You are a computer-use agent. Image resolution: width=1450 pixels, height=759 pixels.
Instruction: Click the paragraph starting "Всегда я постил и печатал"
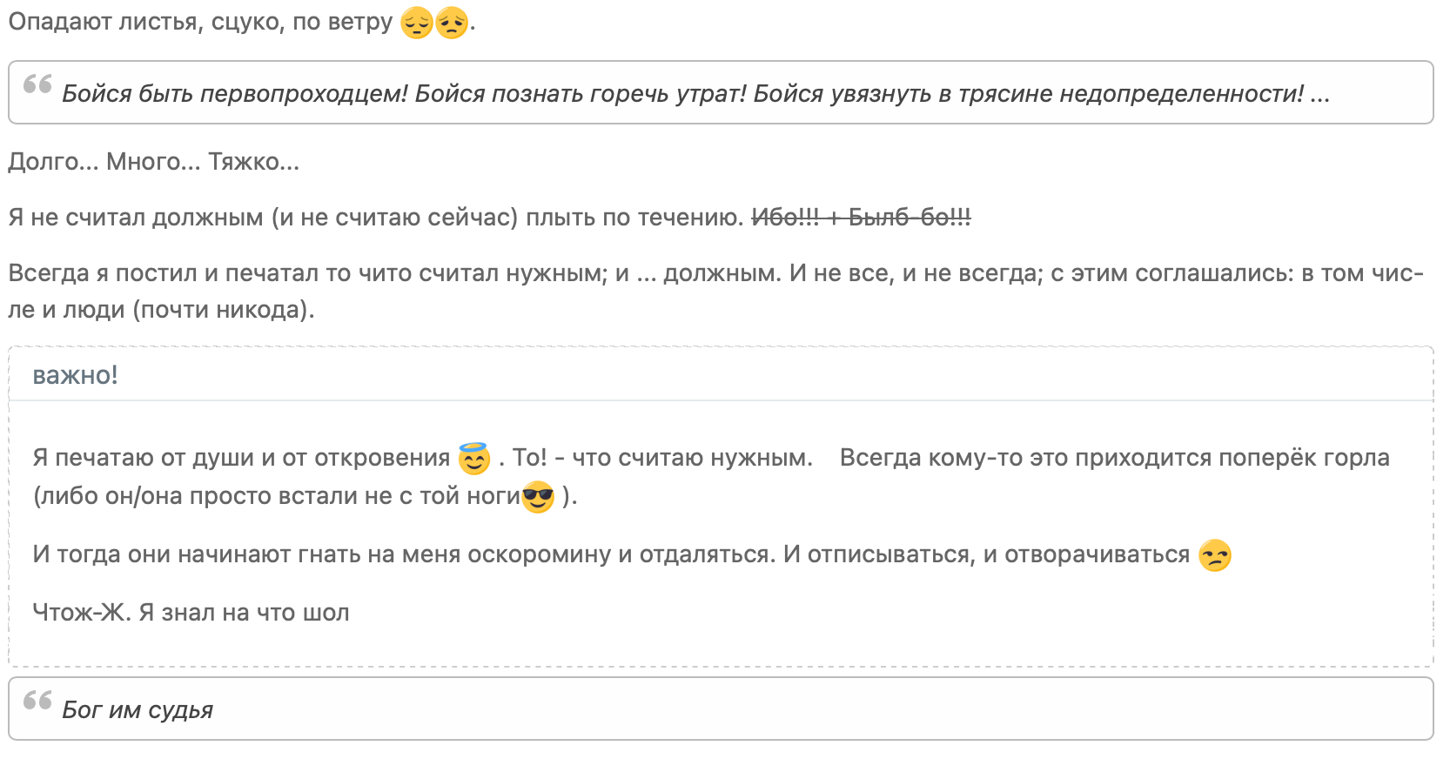(x=348, y=273)
